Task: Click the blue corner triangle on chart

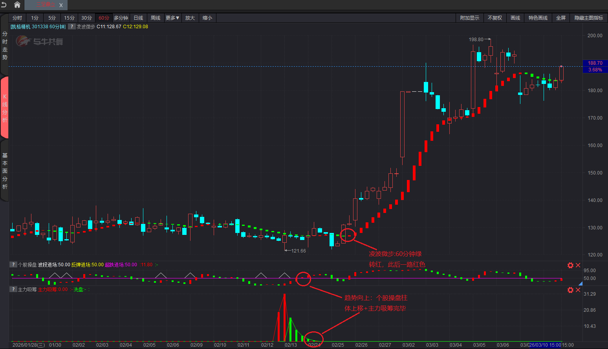Action: 580,283
